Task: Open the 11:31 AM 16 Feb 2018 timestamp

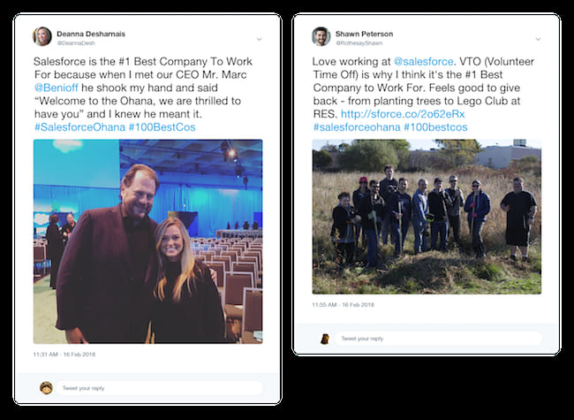Action: 64,355
